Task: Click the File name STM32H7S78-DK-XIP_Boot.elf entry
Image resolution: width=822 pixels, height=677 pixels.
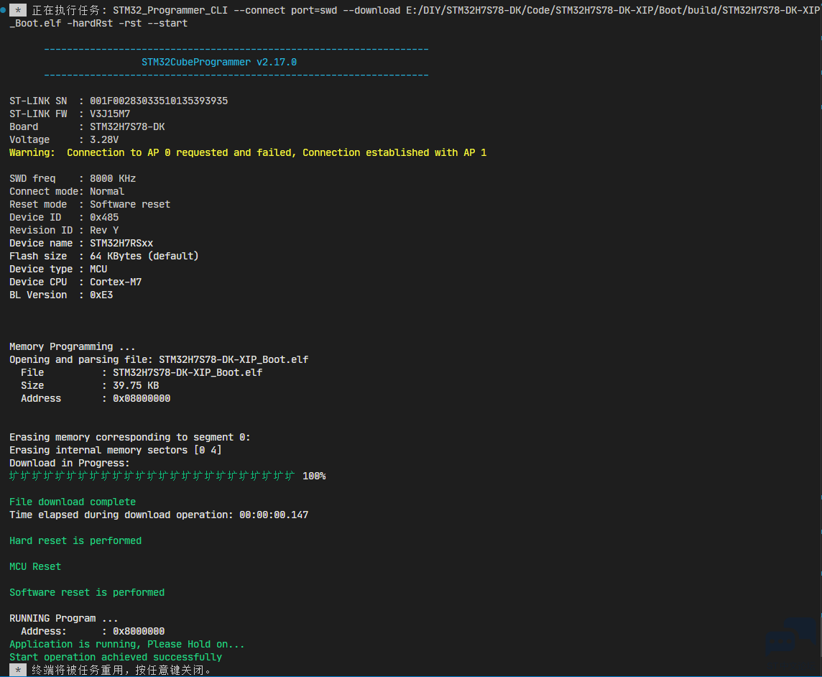Action: [188, 372]
